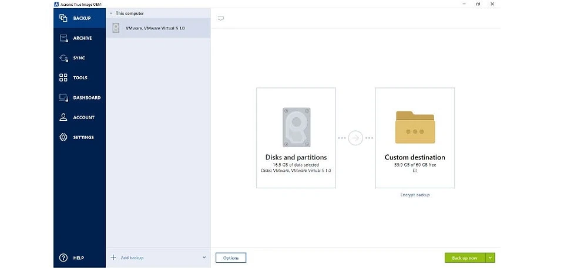
Task: Open the Archive section icon
Action: pos(63,38)
